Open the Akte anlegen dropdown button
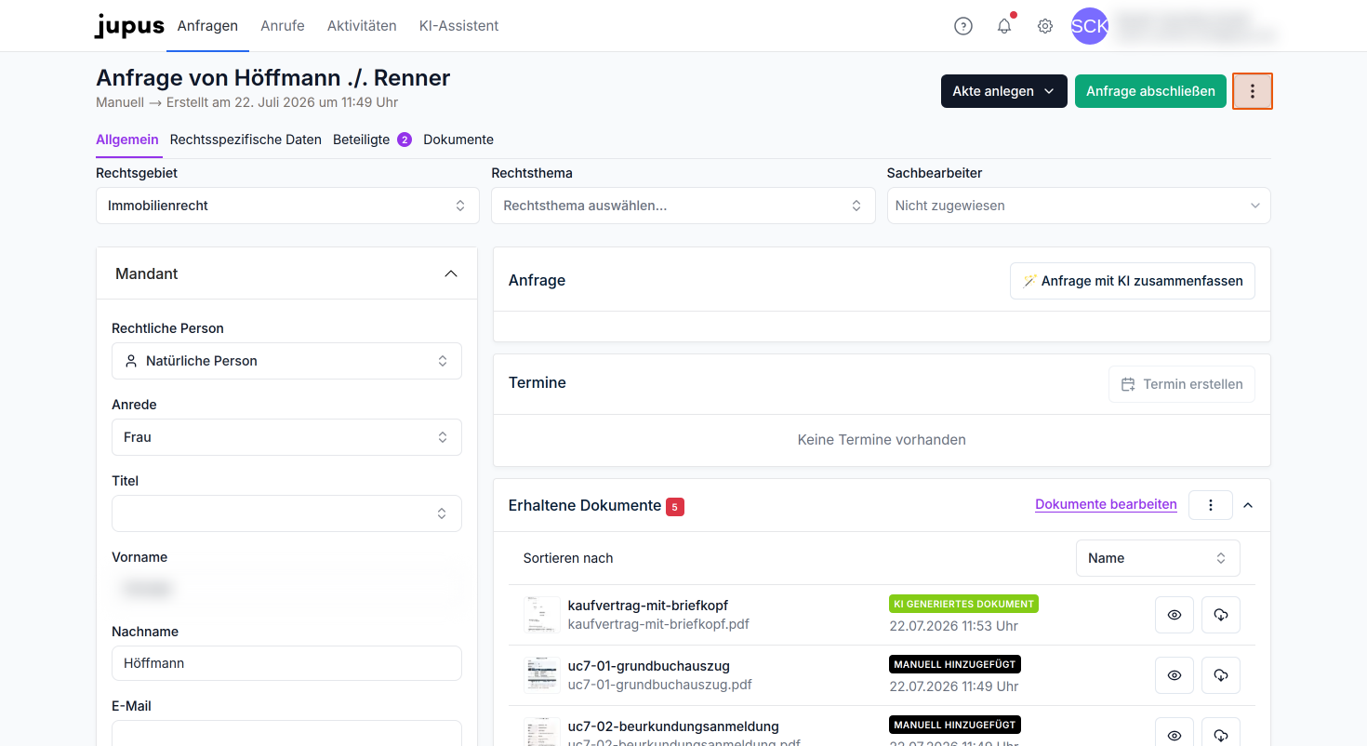This screenshot has height=746, width=1367. [x=1004, y=91]
